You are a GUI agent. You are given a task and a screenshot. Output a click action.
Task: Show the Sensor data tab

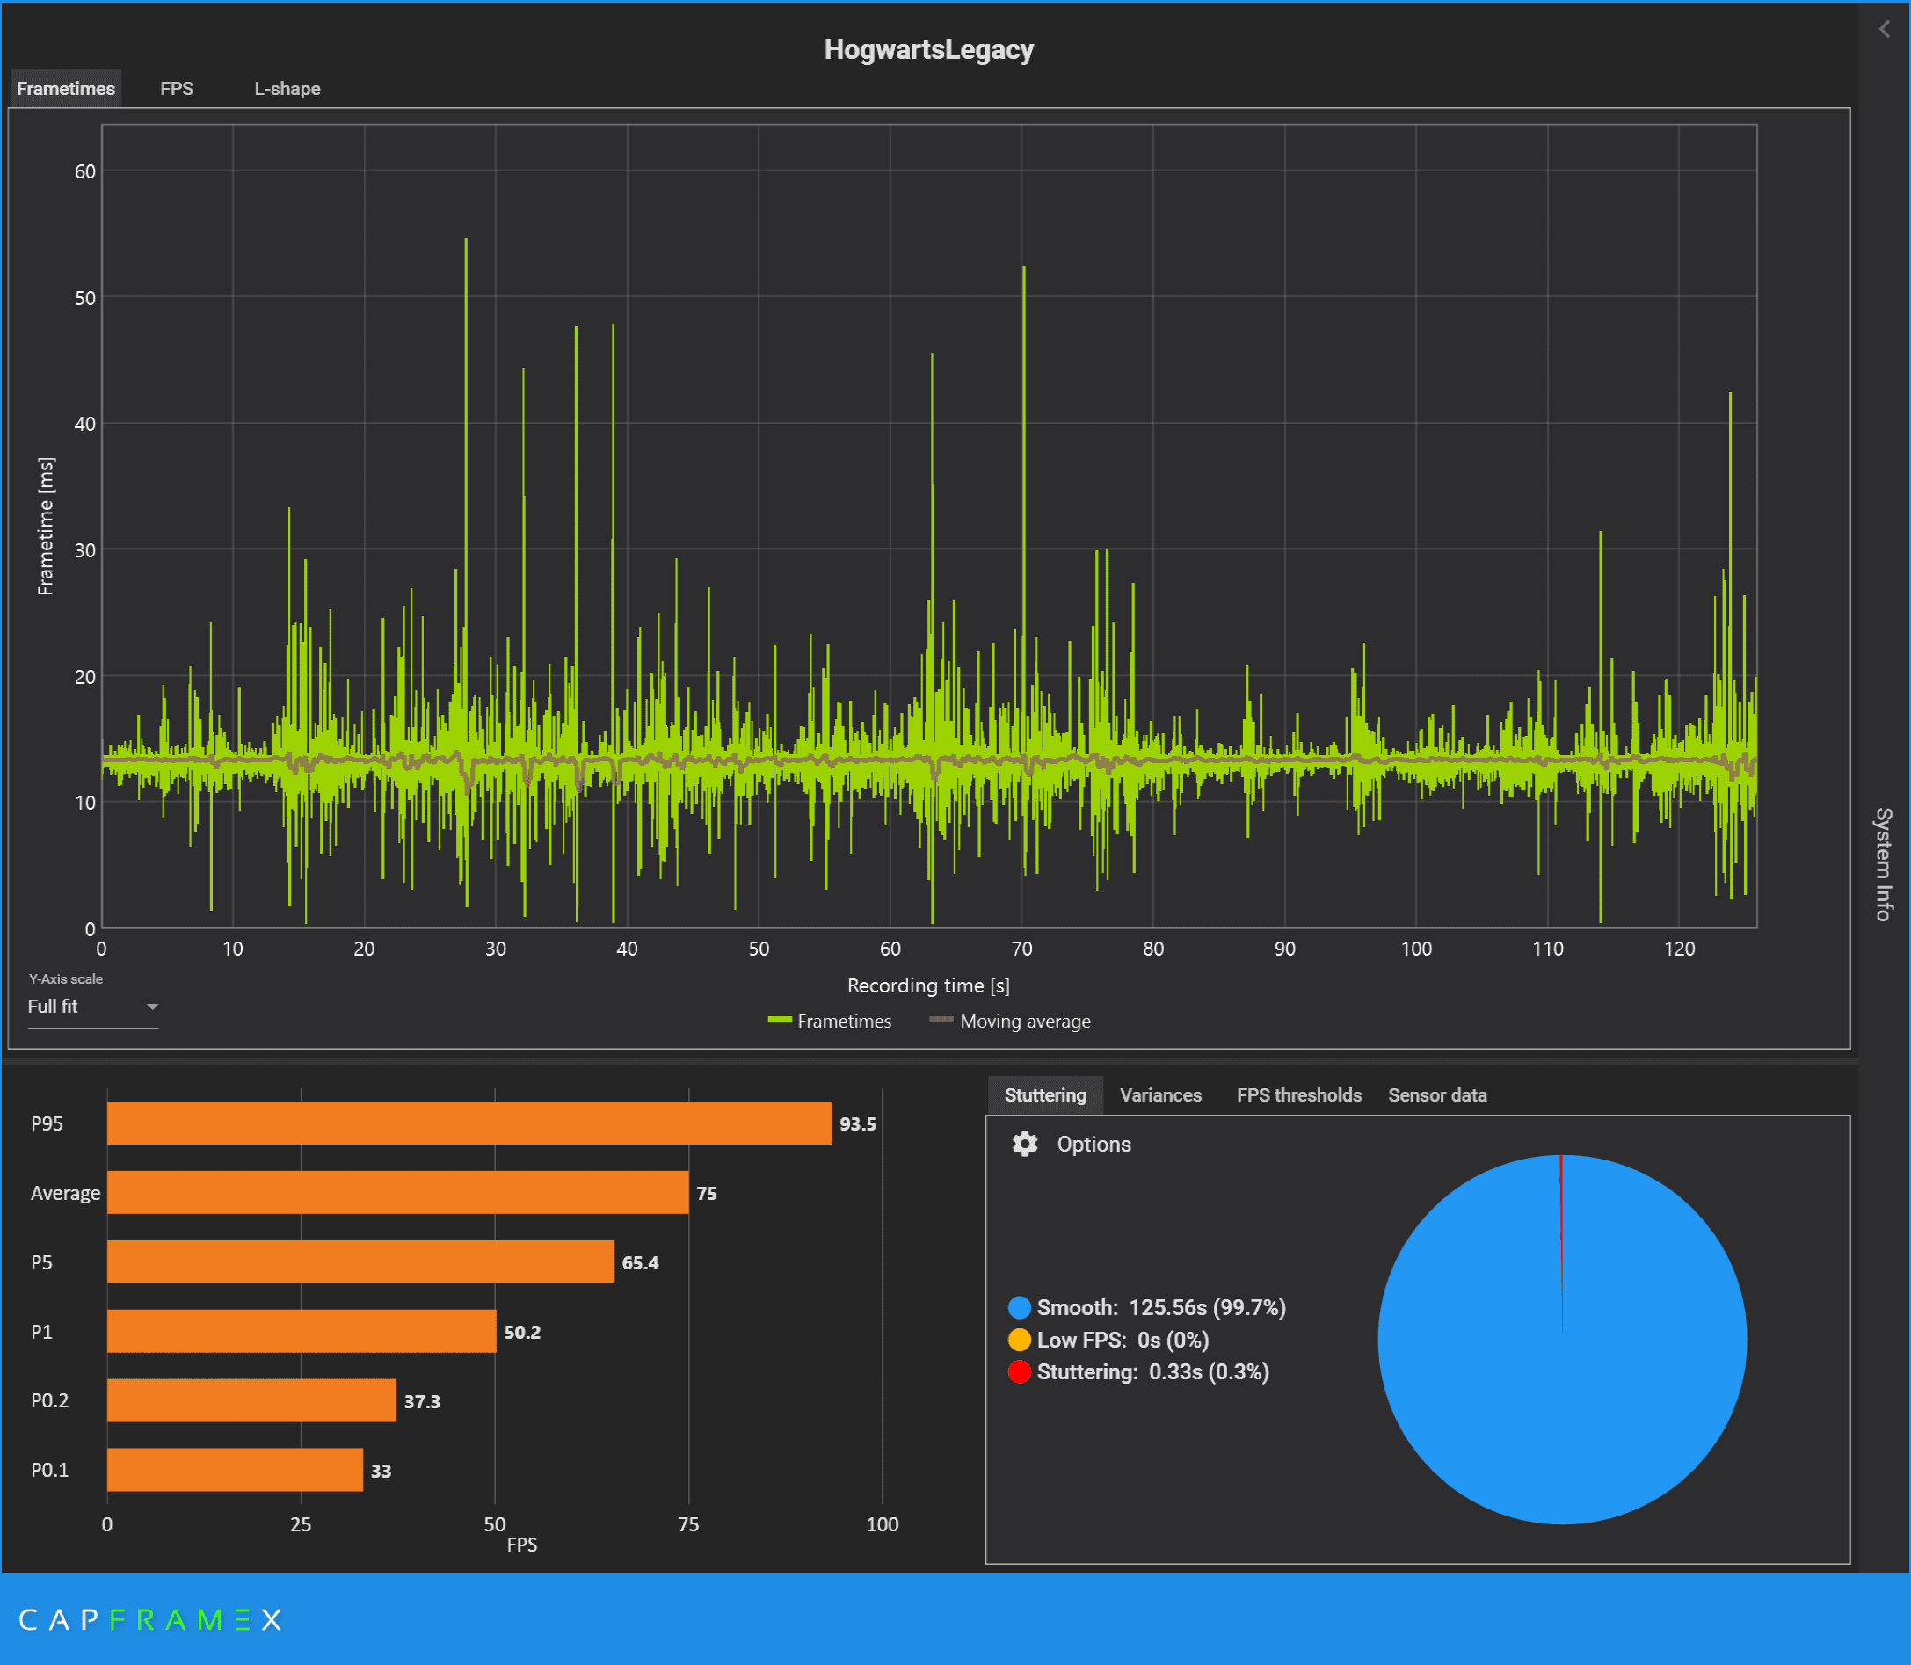1437,1094
